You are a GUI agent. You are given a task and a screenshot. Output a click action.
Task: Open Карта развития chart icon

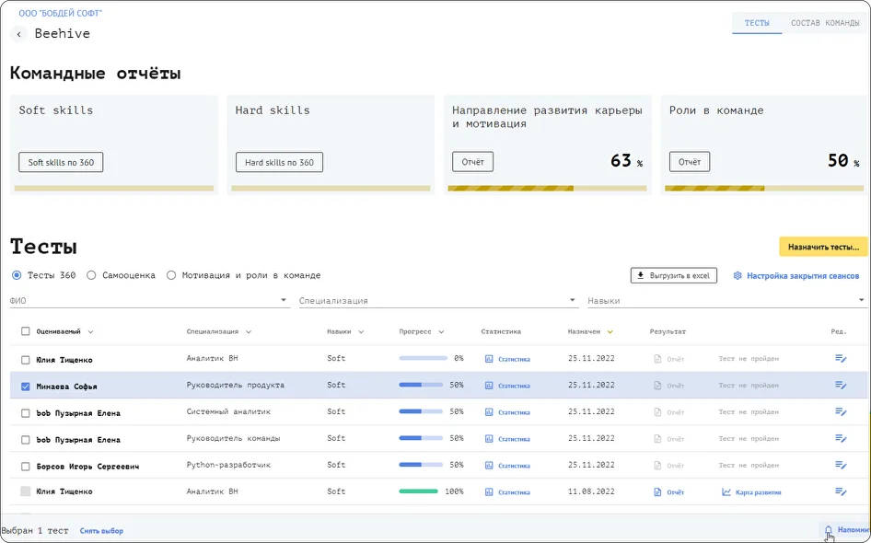tap(726, 492)
